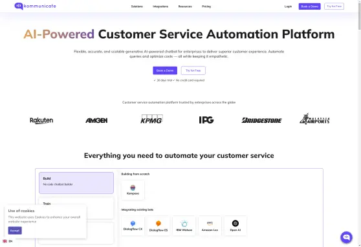Viewport: 361px width, 247px height.
Task: Click the KPMG logo
Action: (x=151, y=119)
